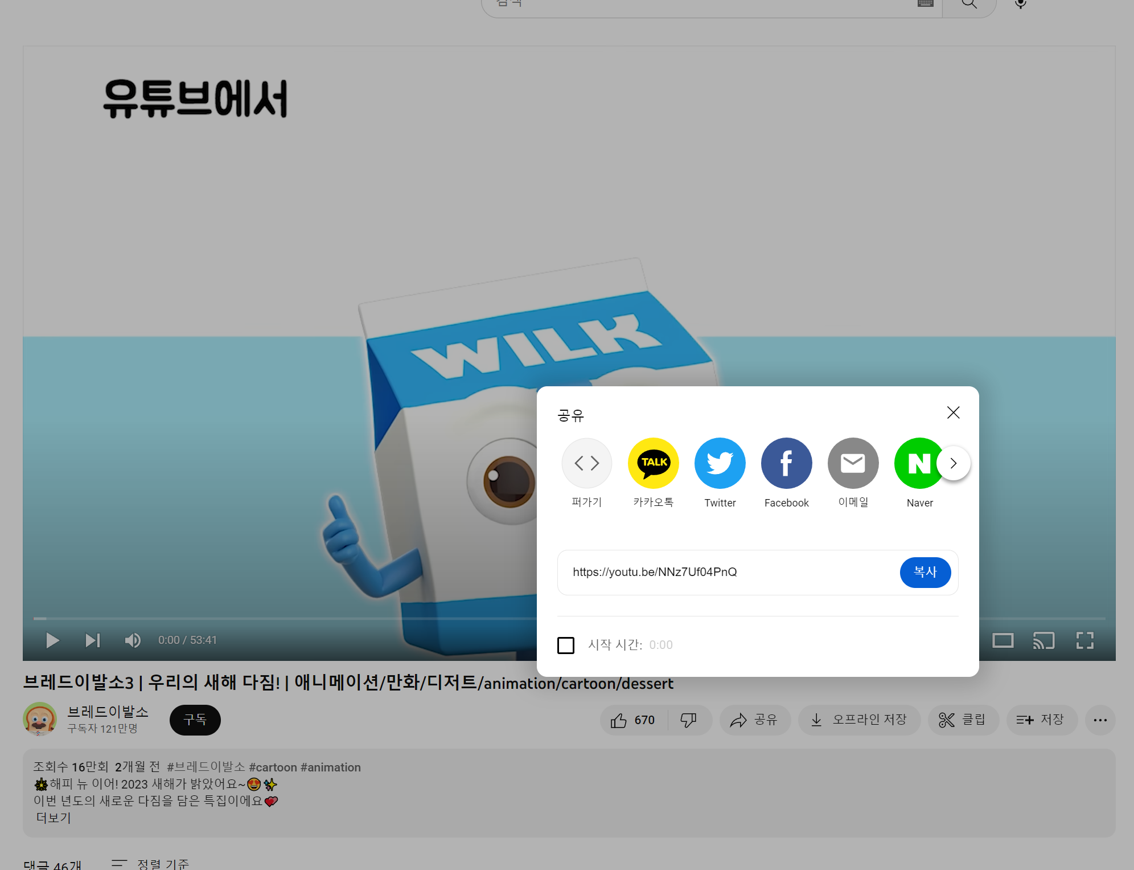
Task: Open the 클립 clip tool
Action: click(x=963, y=720)
